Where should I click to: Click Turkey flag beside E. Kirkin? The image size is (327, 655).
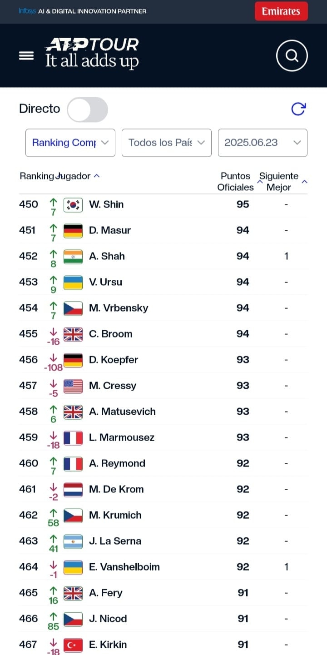73,645
